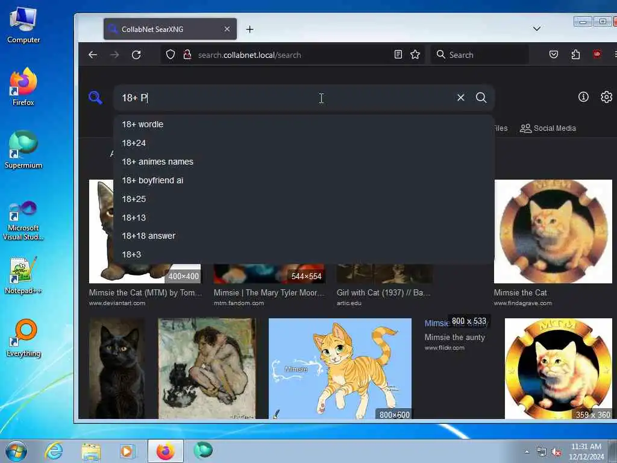617x463 pixels.
Task: Expand the list all tabs chevron
Action: 537,28
